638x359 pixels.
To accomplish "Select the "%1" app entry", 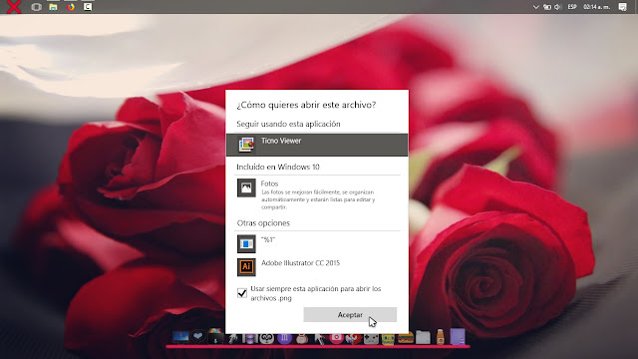I will 317,243.
